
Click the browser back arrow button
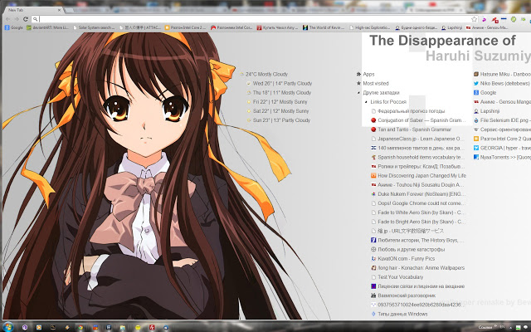coord(7,18)
